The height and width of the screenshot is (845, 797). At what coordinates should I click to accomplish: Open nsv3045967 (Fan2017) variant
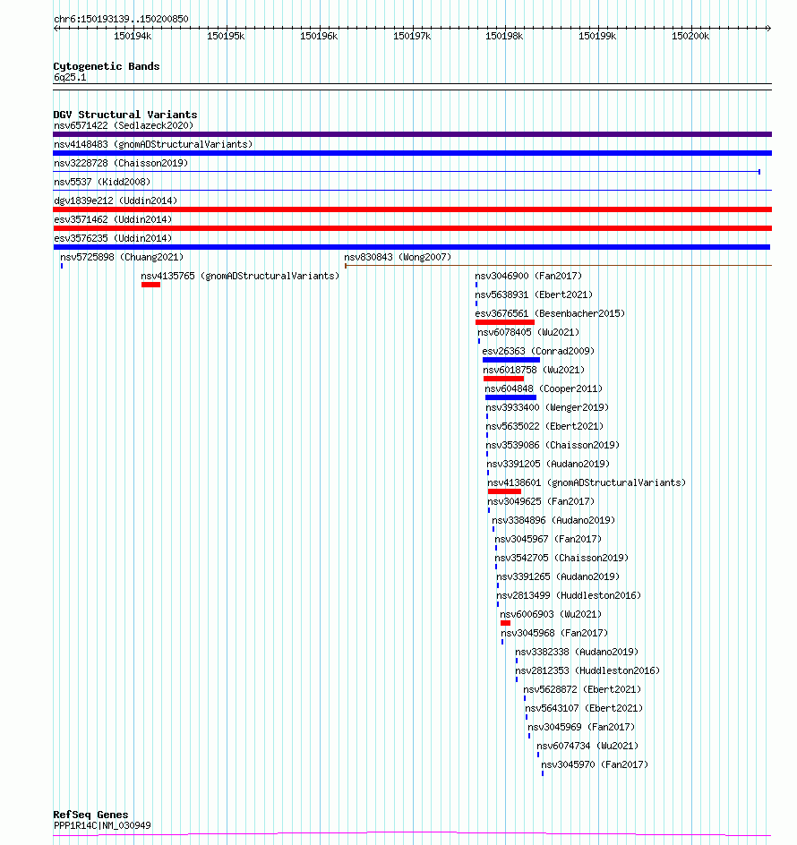(548, 540)
